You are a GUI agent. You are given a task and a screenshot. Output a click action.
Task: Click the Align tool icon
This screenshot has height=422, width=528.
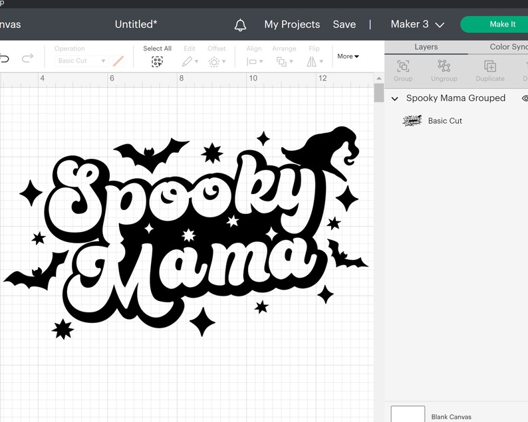coord(251,62)
